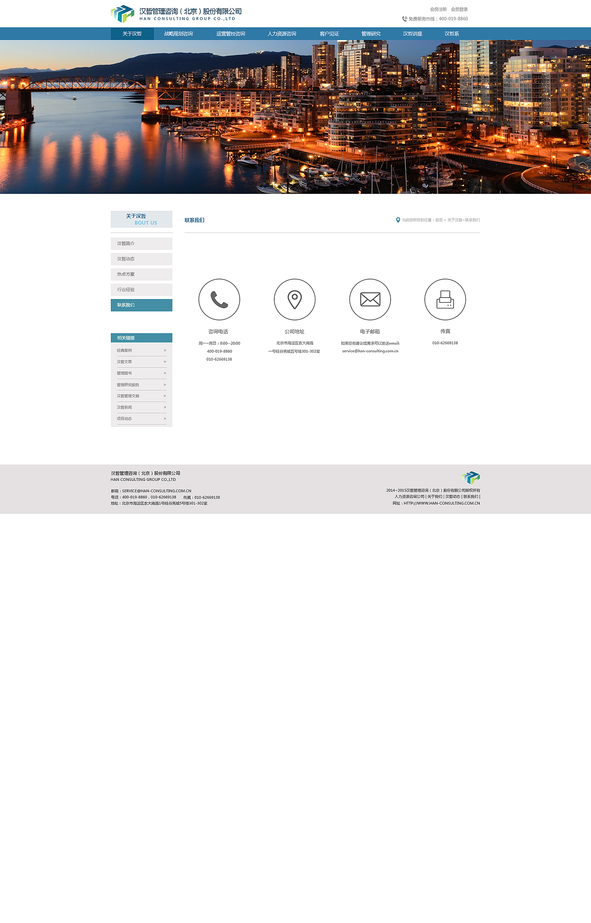Image resolution: width=591 pixels, height=923 pixels.
Task: Open the 客户见证 nav item
Action: point(329,34)
